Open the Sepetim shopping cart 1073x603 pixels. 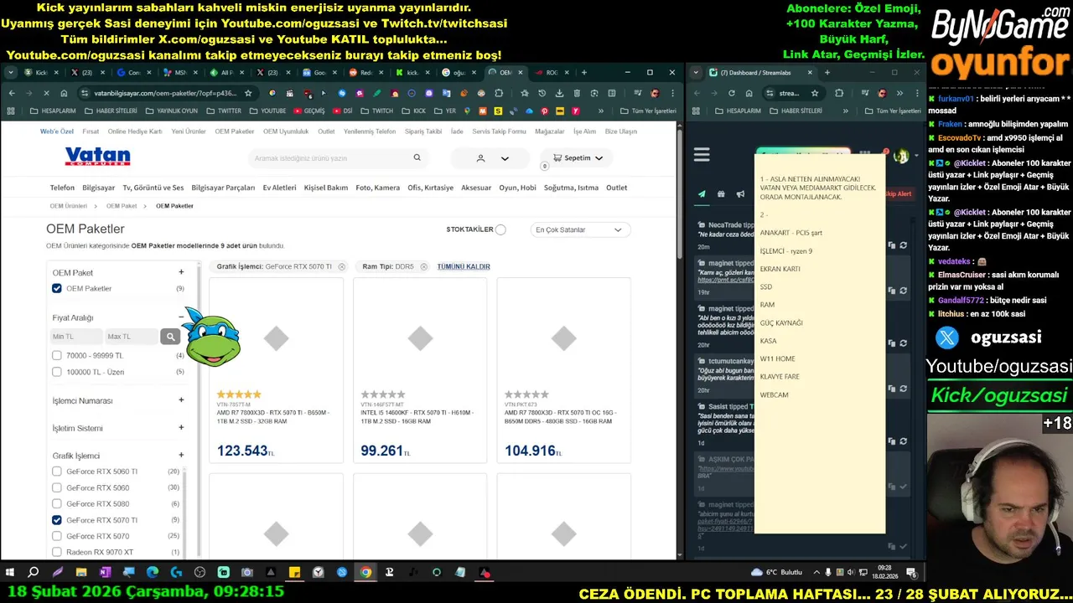coord(577,157)
